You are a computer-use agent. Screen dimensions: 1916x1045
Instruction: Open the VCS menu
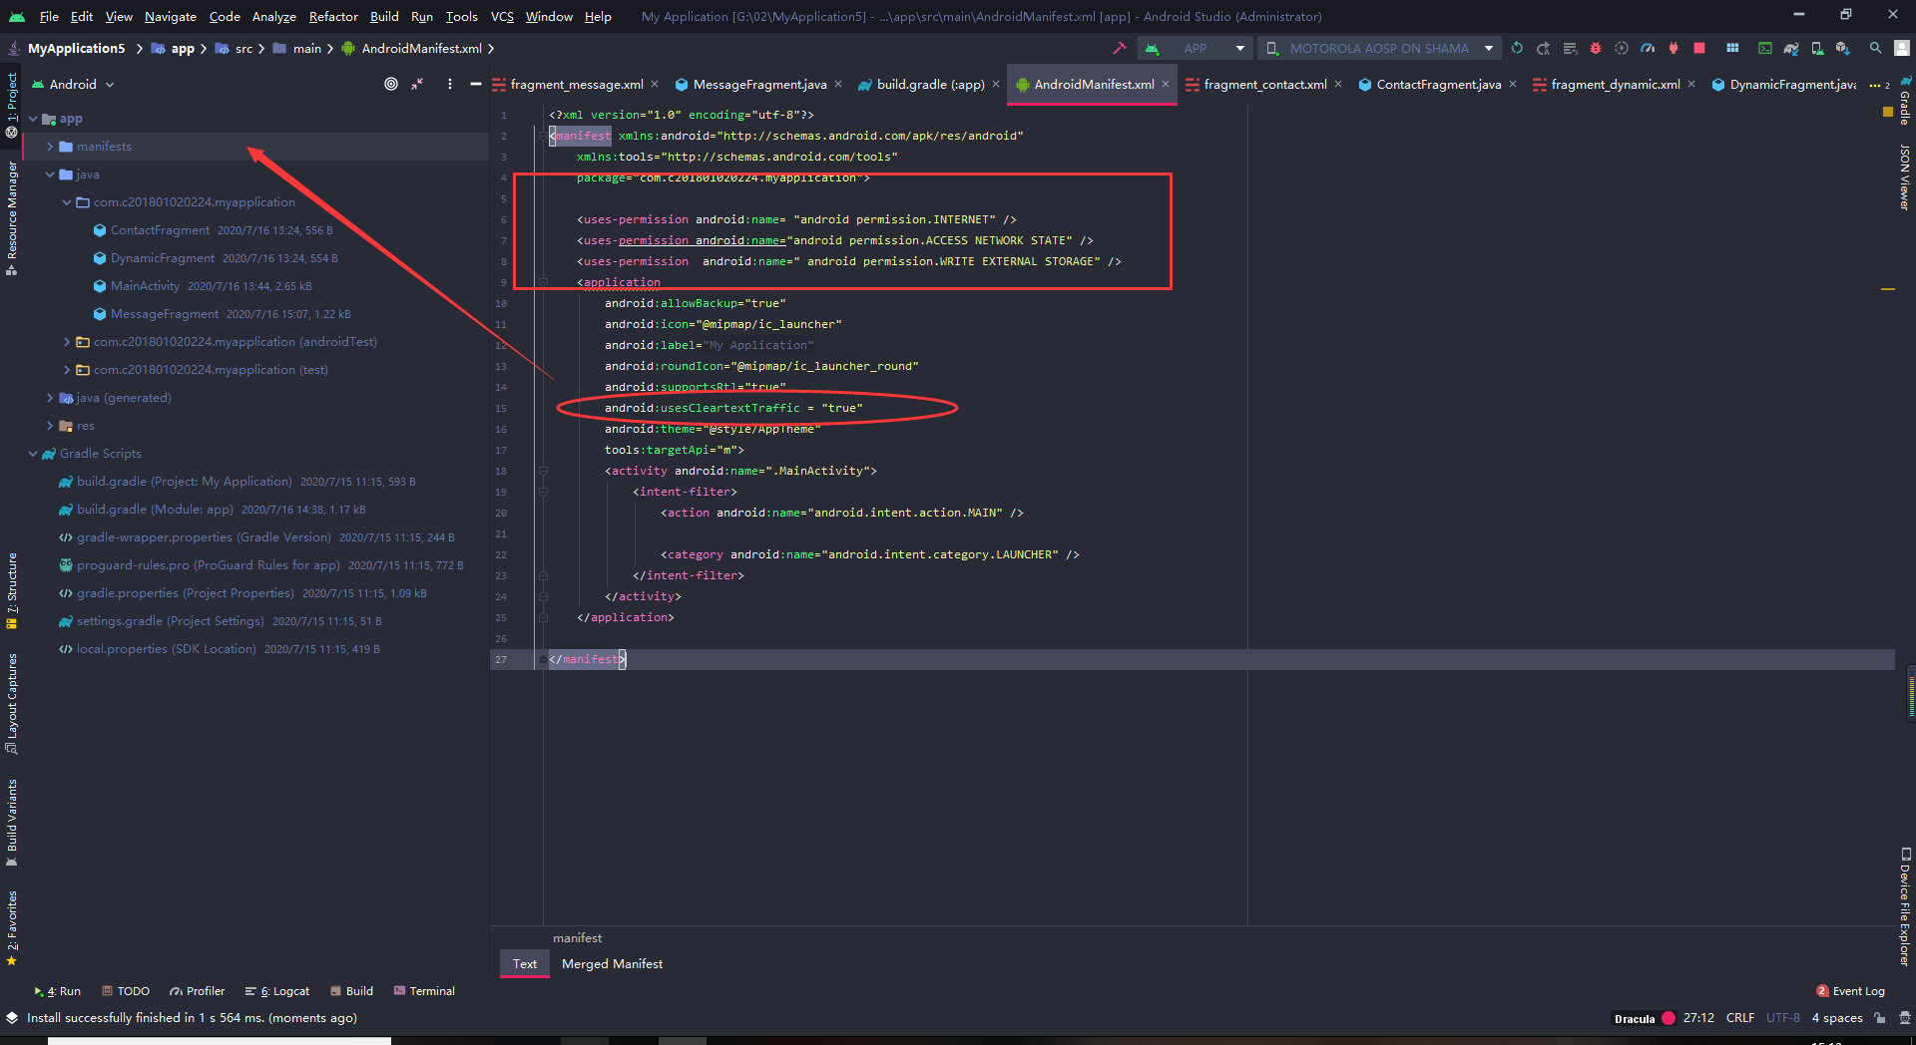(502, 16)
